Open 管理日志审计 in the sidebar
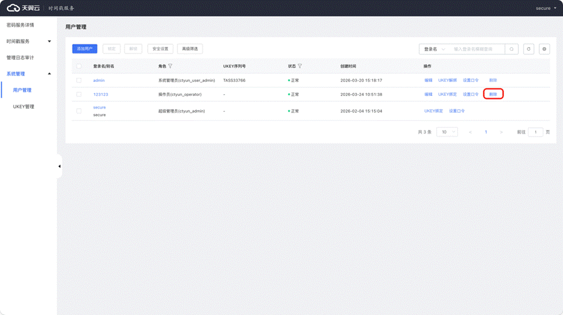The image size is (563, 315). [20, 58]
